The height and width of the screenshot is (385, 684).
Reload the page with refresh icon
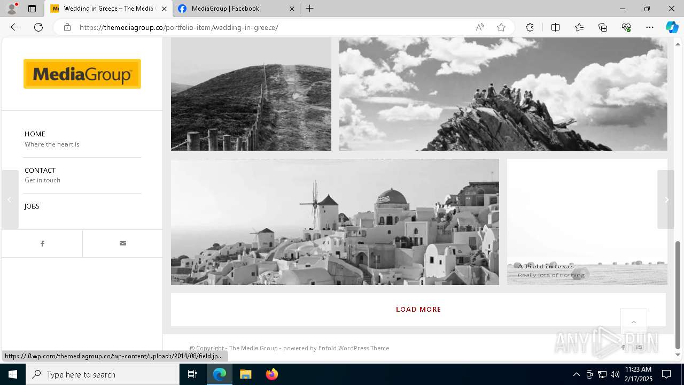tap(38, 27)
